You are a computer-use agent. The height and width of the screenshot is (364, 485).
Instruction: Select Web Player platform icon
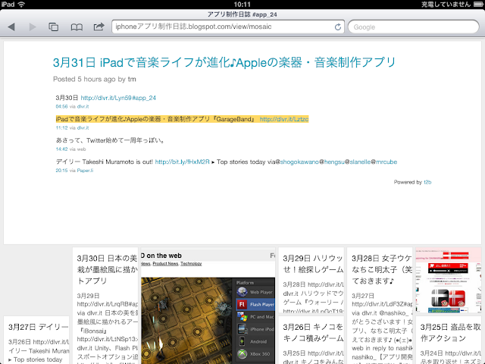click(242, 292)
